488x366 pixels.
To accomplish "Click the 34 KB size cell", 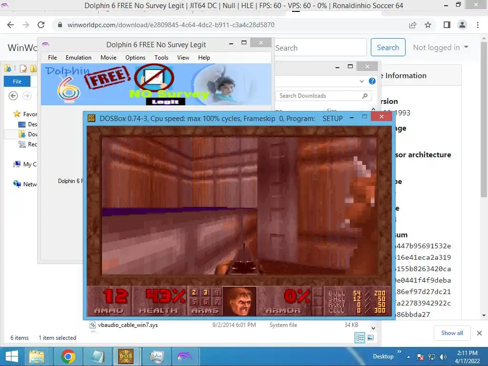I will [351, 325].
